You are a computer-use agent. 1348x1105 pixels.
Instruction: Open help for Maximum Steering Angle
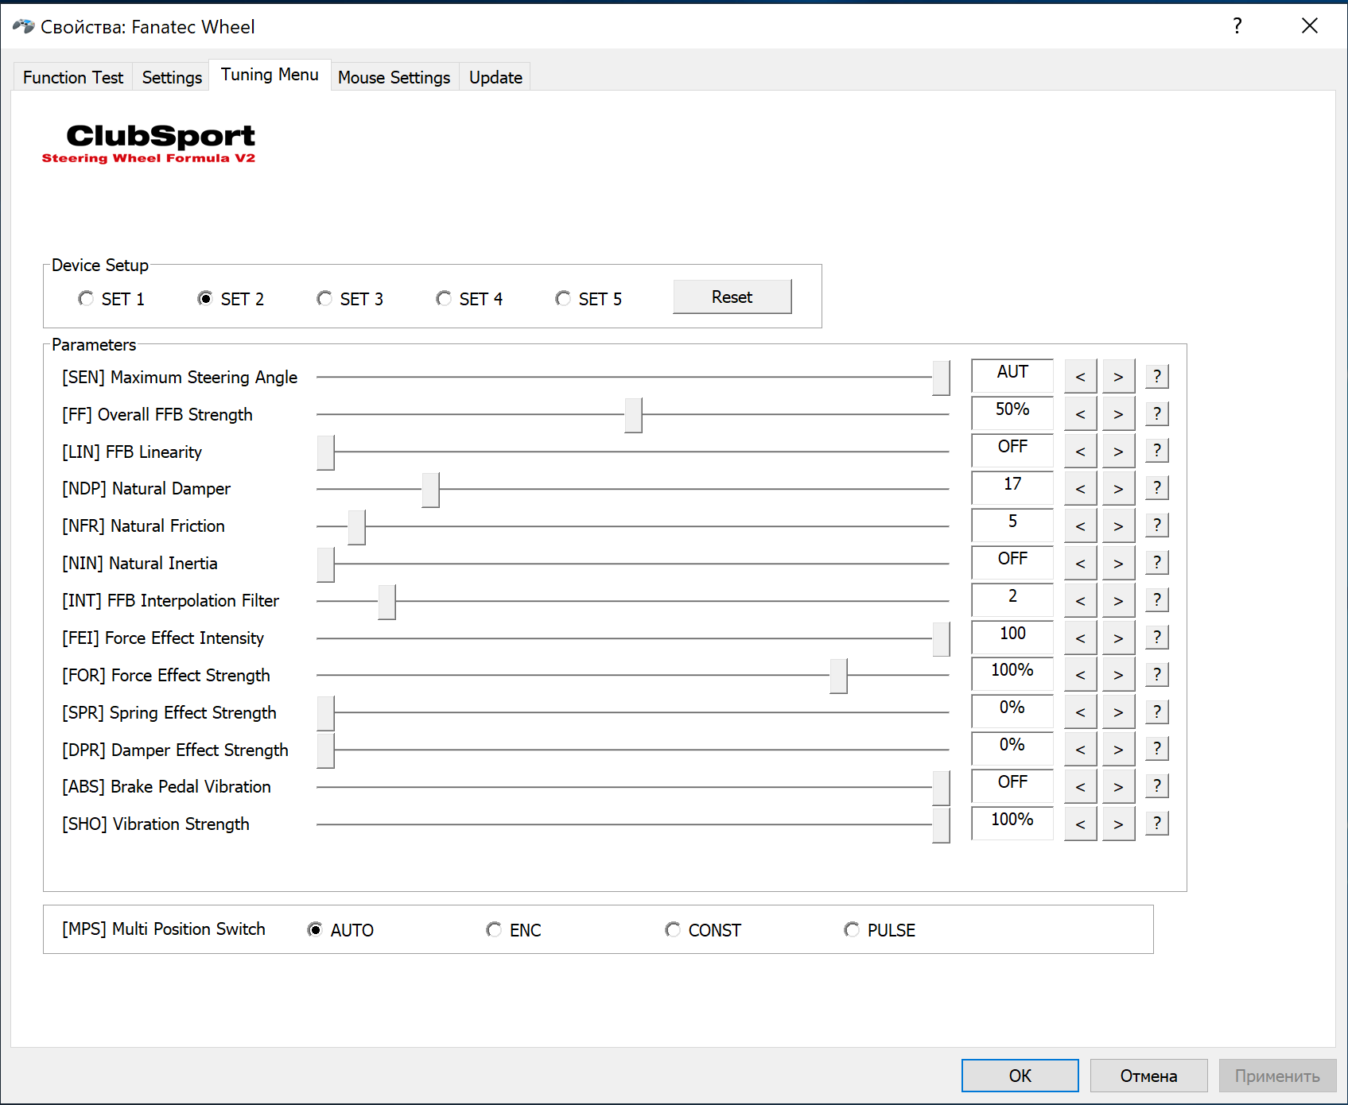click(1156, 376)
